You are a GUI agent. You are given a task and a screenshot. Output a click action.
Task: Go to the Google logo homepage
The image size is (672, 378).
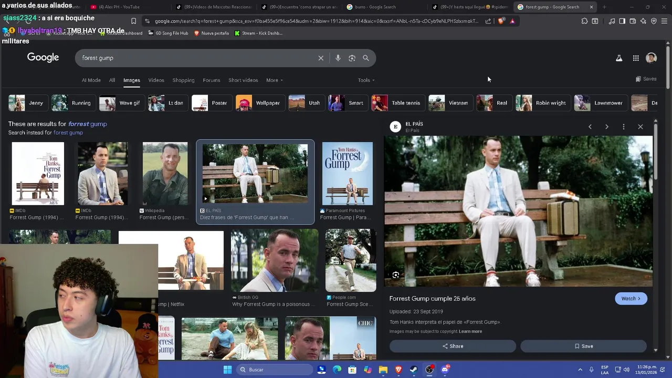tap(43, 58)
